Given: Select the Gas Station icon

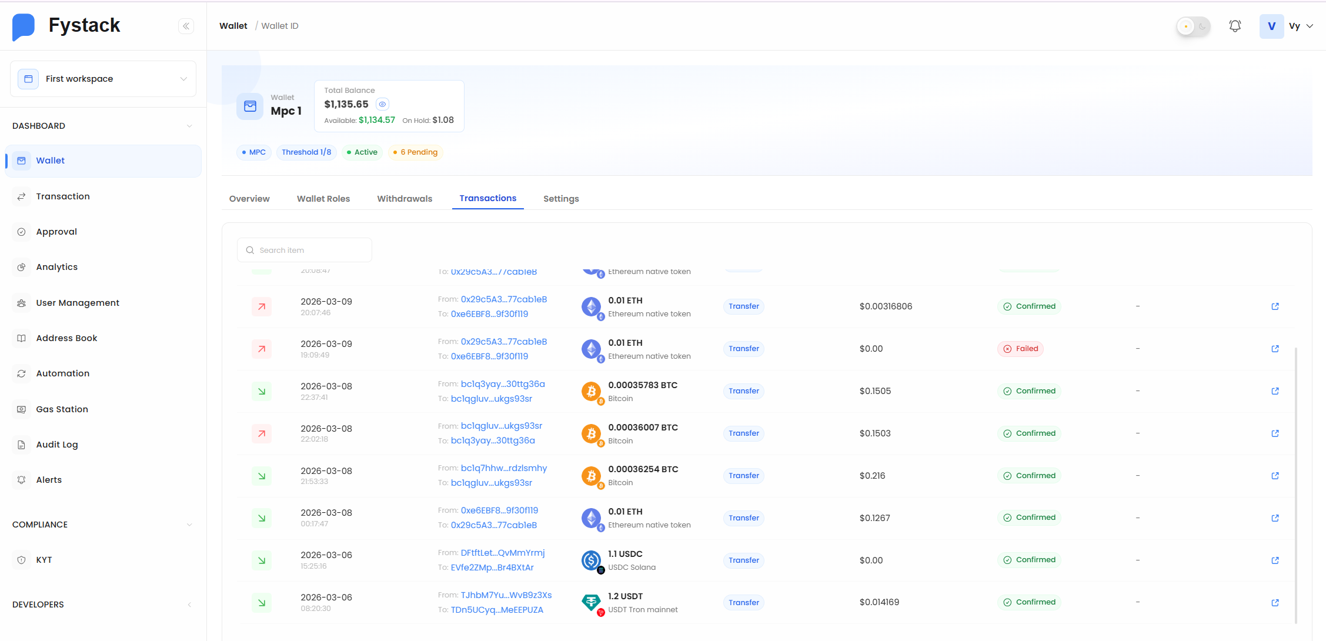Looking at the screenshot, I should (x=22, y=409).
